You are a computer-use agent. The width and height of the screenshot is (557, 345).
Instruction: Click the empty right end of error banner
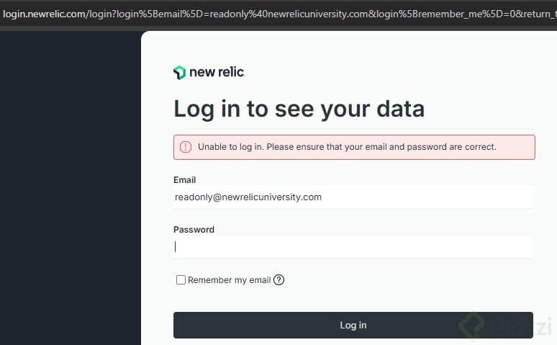coord(518,147)
